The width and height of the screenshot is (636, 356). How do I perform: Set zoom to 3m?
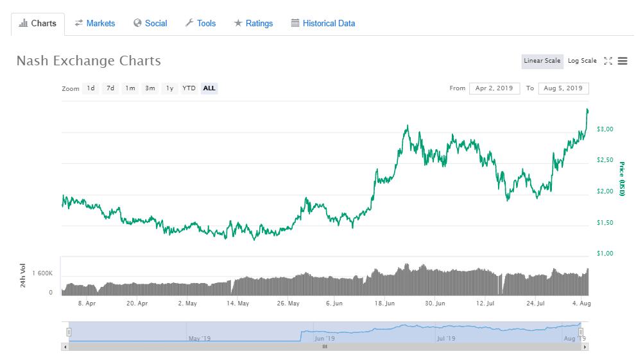150,88
